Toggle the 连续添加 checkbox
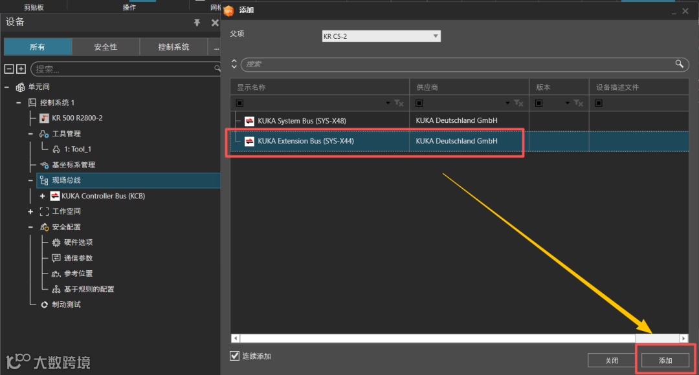 pos(234,356)
